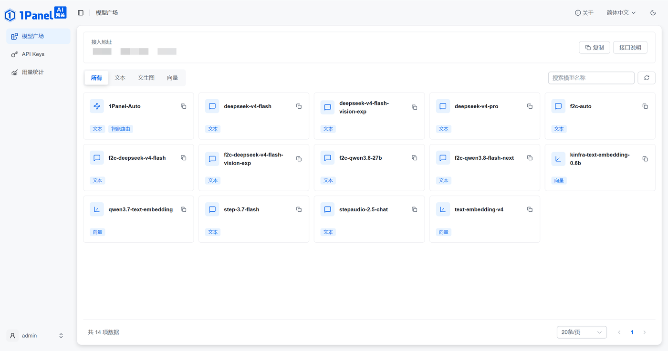Copy the deepseek-v4-flash model name
The height and width of the screenshot is (351, 668).
(x=299, y=106)
